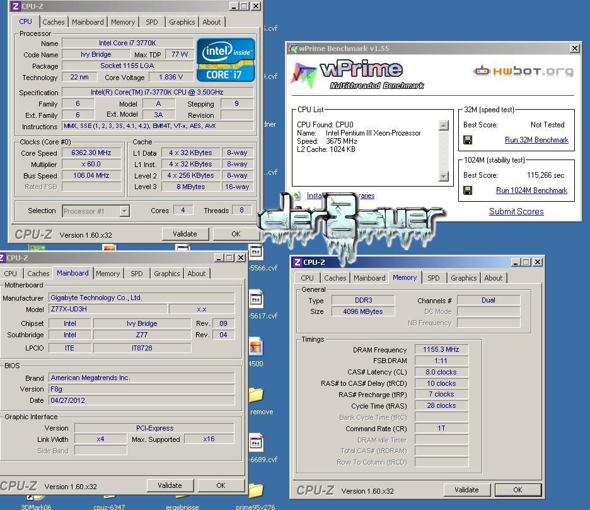Click the multiplier value 'x 60.0'
Screen dimensions: 590x510
pos(91,164)
